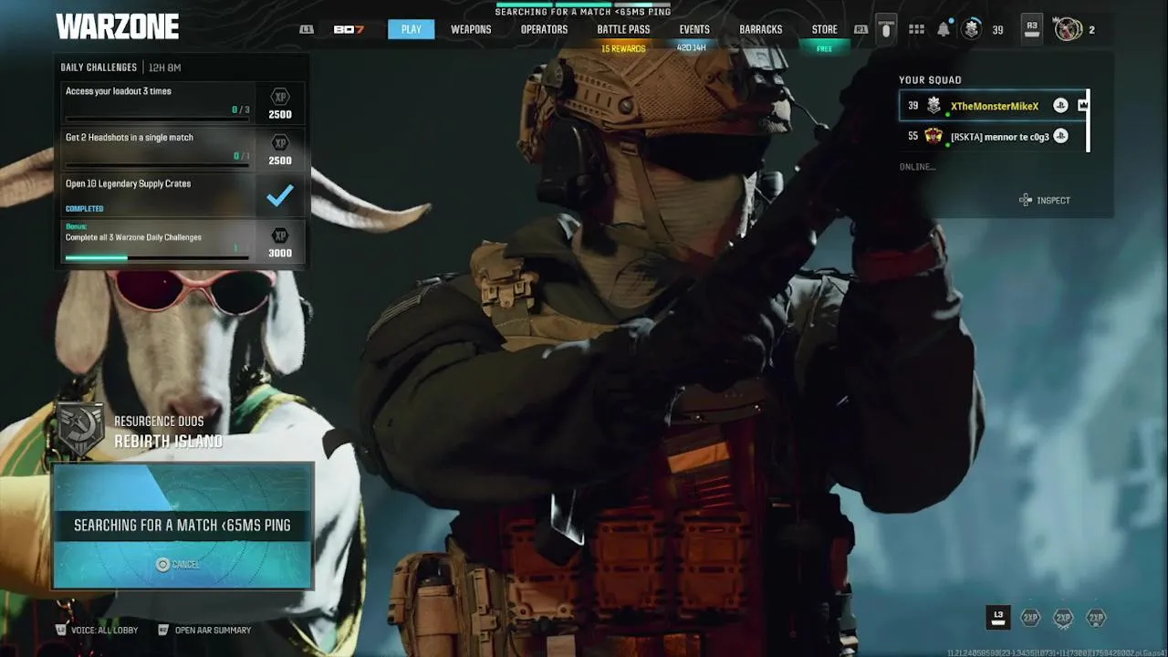This screenshot has width=1168, height=657.
Task: Click mennor te c0g3's rank emblem
Action: [933, 136]
